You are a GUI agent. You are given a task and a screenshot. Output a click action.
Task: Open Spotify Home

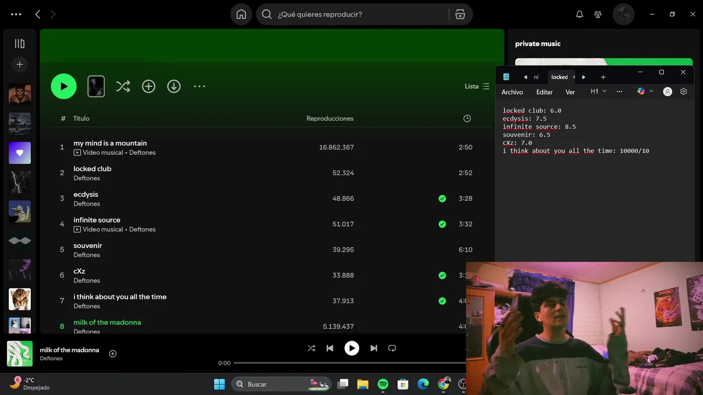click(241, 14)
